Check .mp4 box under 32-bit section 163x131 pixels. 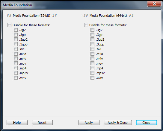point(16,68)
